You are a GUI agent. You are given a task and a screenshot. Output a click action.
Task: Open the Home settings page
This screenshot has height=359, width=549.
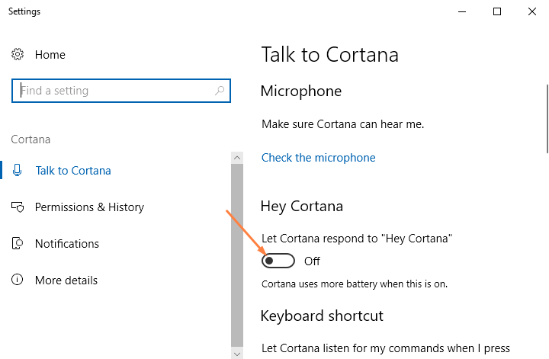tap(50, 55)
